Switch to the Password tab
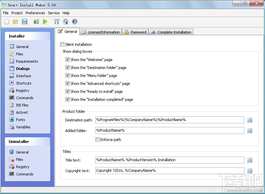The image size is (265, 194). [x=135, y=32]
